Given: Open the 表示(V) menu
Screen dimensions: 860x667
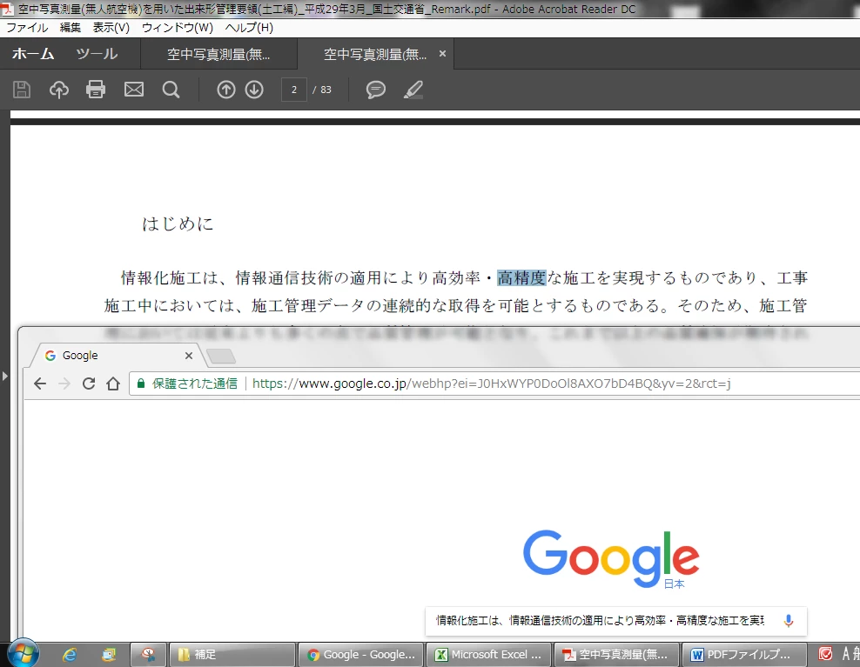Looking at the screenshot, I should coord(111,28).
